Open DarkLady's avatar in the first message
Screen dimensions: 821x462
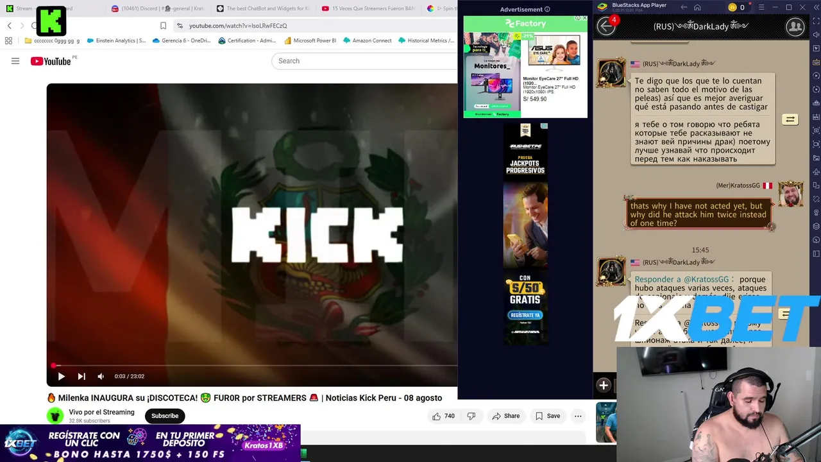(611, 73)
